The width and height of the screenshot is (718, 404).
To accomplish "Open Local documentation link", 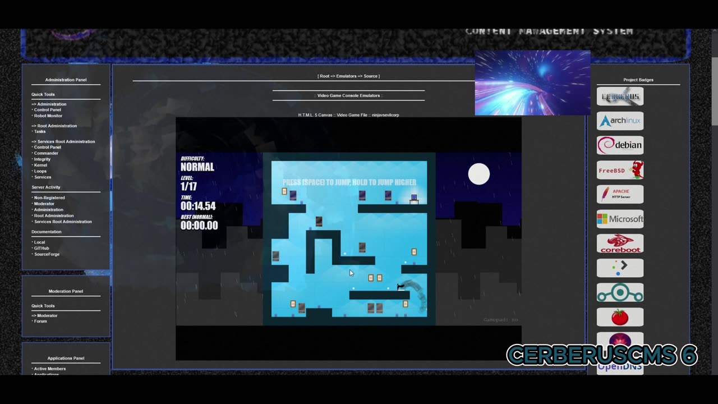I will tap(39, 242).
